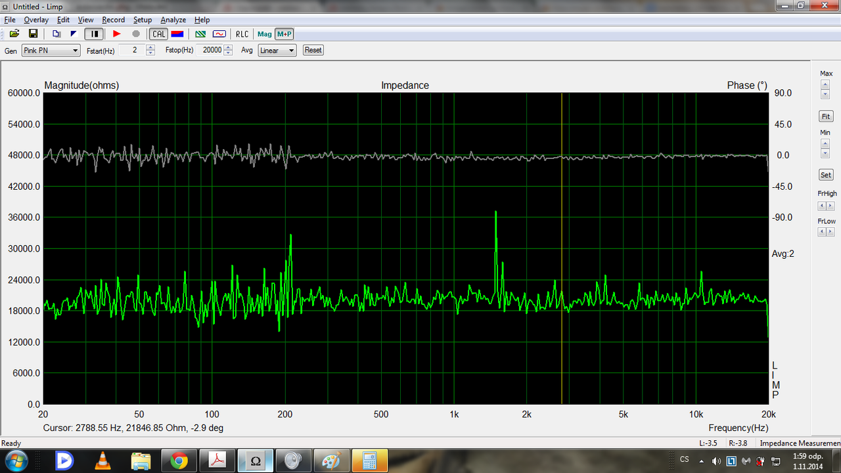Open the Analyze menu
The height and width of the screenshot is (473, 841).
[x=173, y=20]
